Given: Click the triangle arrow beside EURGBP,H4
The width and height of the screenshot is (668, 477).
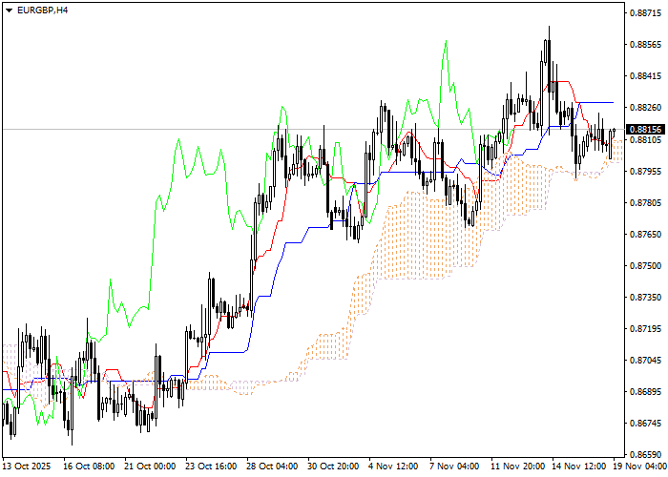Looking at the screenshot, I should point(9,10).
